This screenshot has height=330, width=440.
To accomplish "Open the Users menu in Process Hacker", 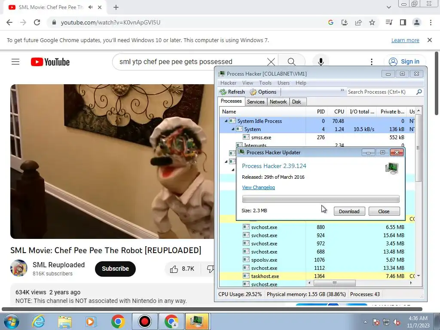I will 284,83.
